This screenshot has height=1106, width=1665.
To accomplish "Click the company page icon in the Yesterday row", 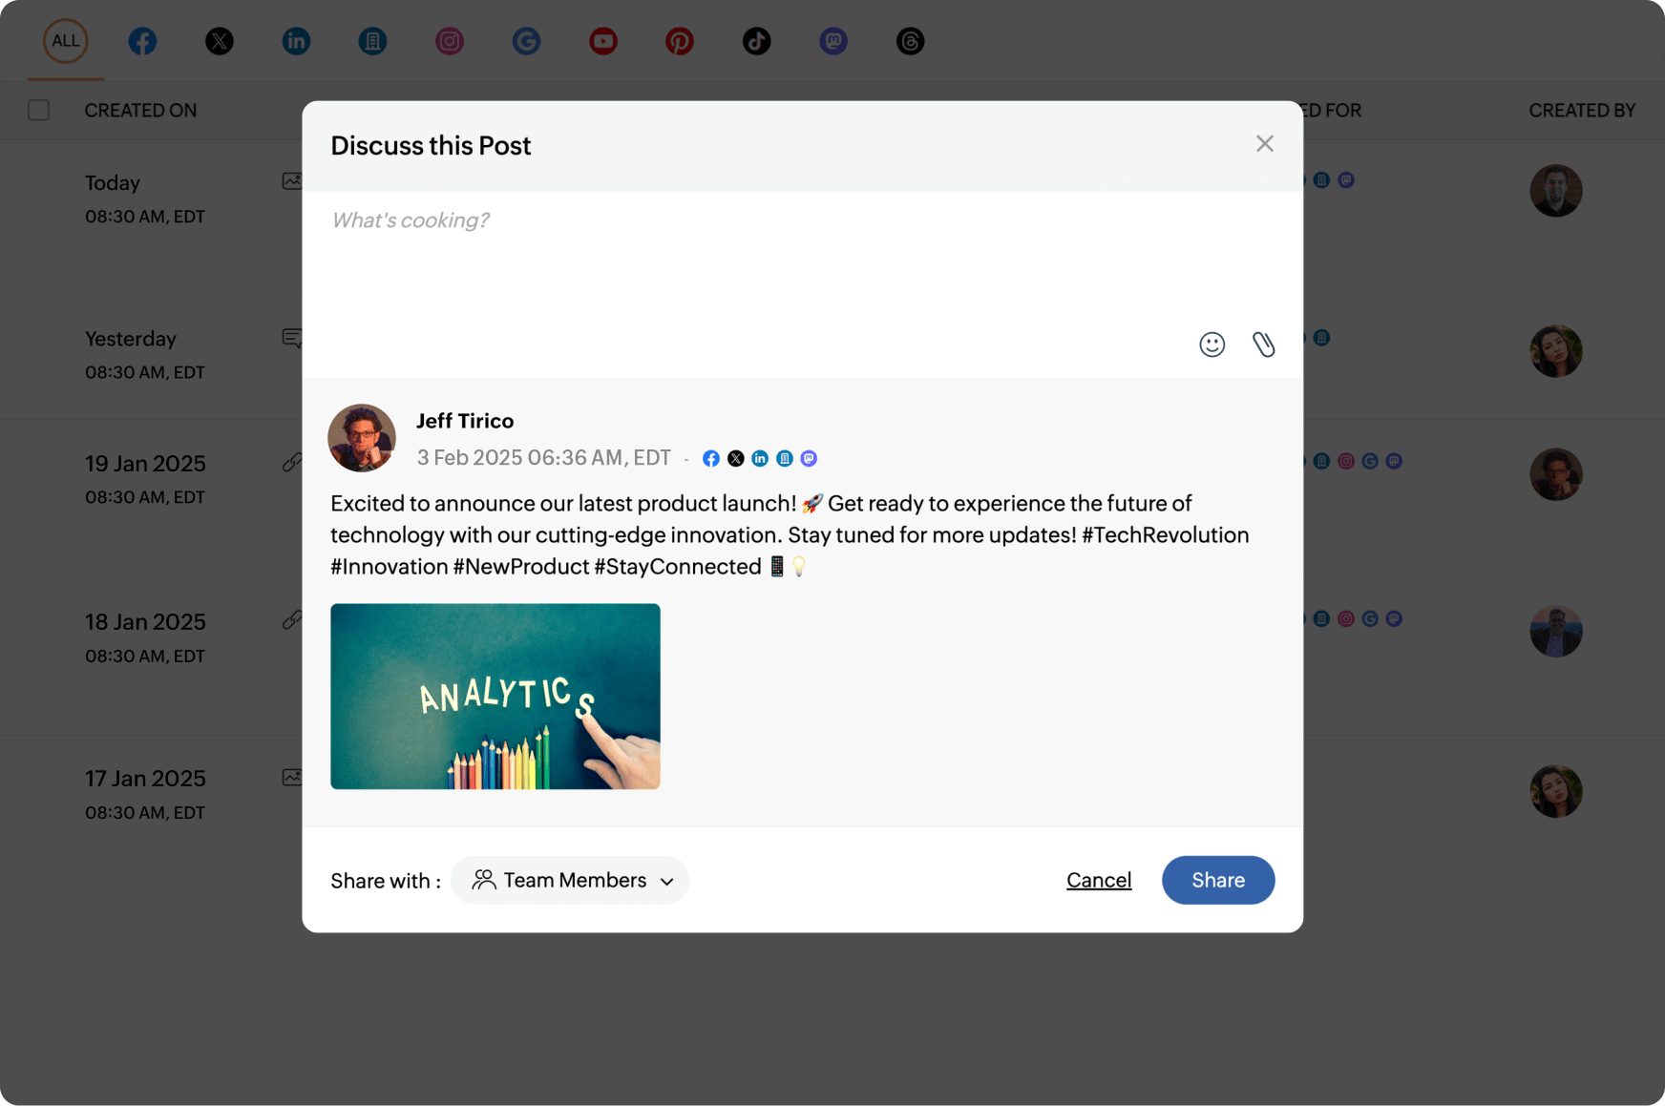I will pos(1322,338).
